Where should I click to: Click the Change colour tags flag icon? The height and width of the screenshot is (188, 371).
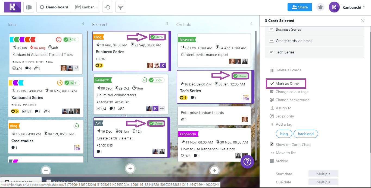click(x=272, y=92)
